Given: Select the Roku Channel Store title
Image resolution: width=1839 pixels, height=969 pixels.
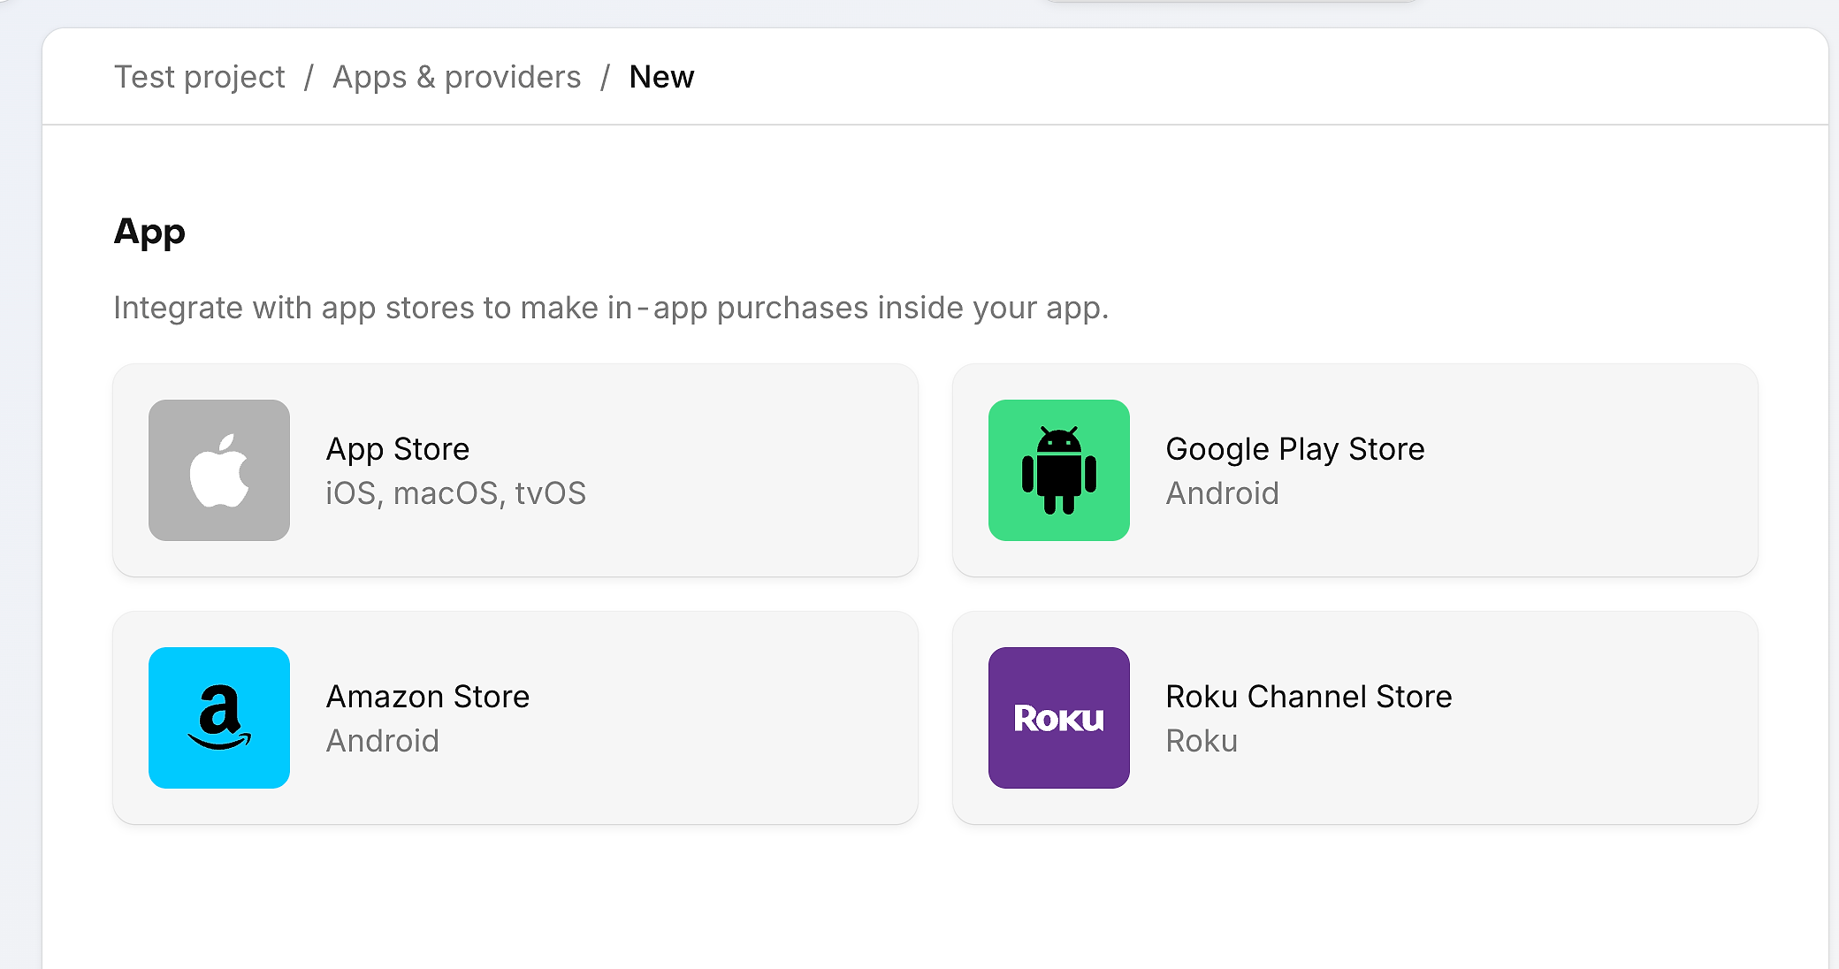Looking at the screenshot, I should click(x=1309, y=697).
